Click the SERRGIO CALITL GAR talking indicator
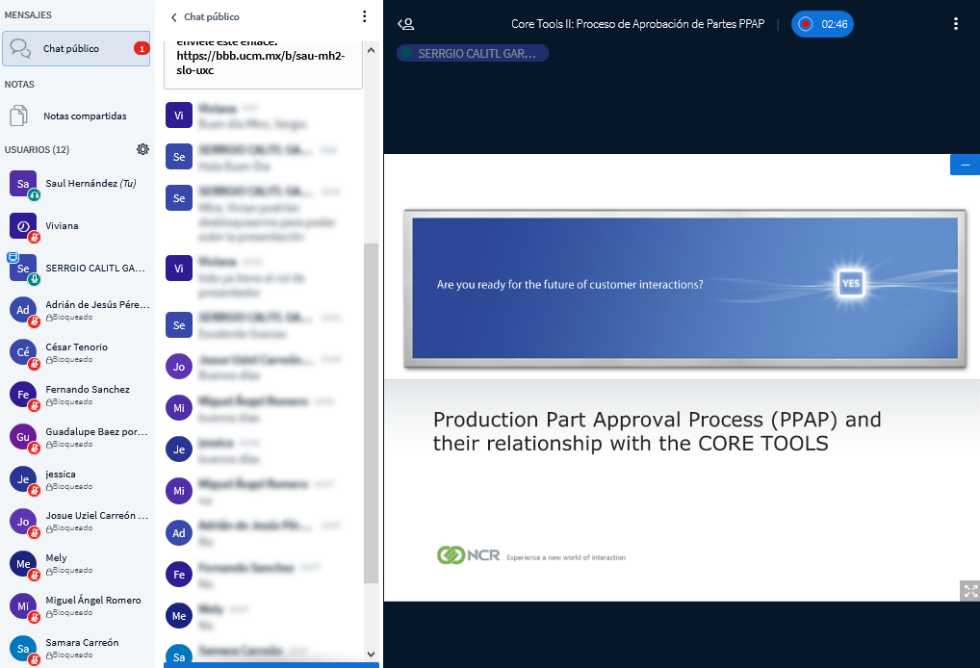The image size is (980, 668). coord(473,54)
